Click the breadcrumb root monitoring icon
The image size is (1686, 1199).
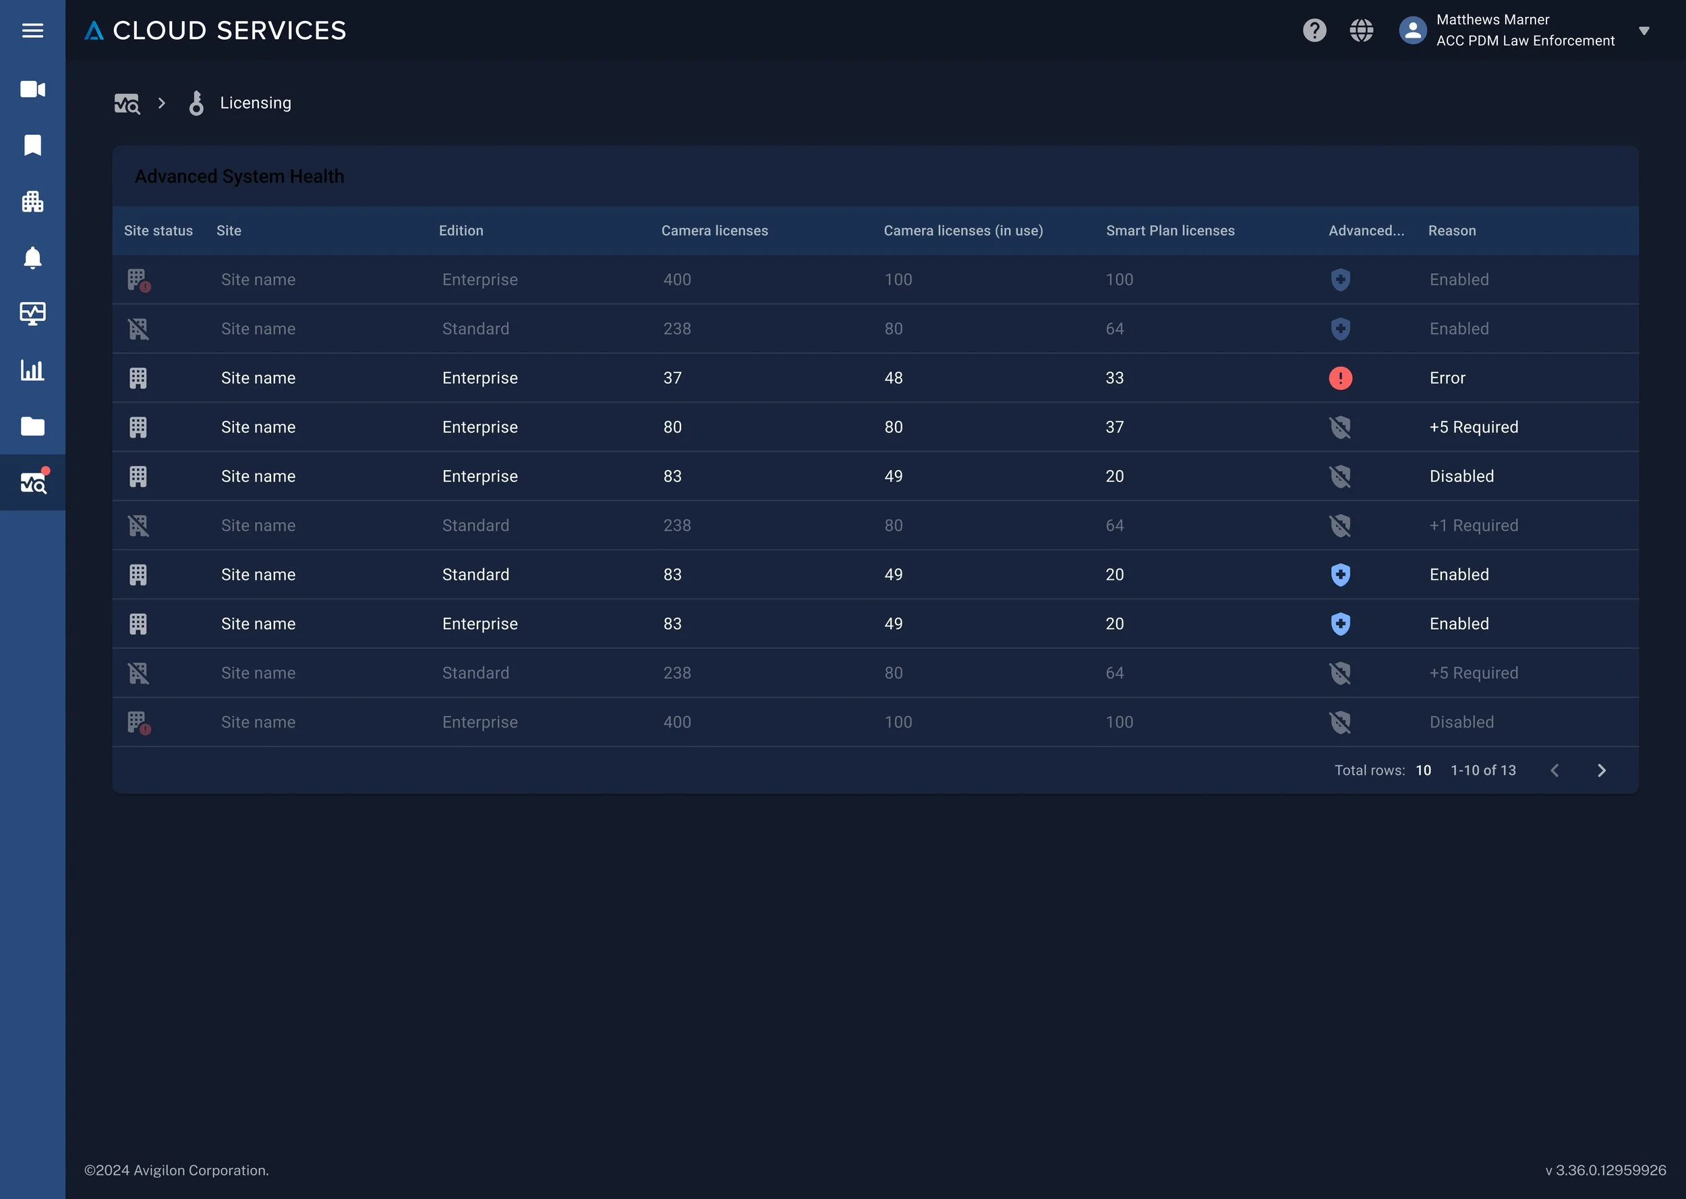pos(127,103)
